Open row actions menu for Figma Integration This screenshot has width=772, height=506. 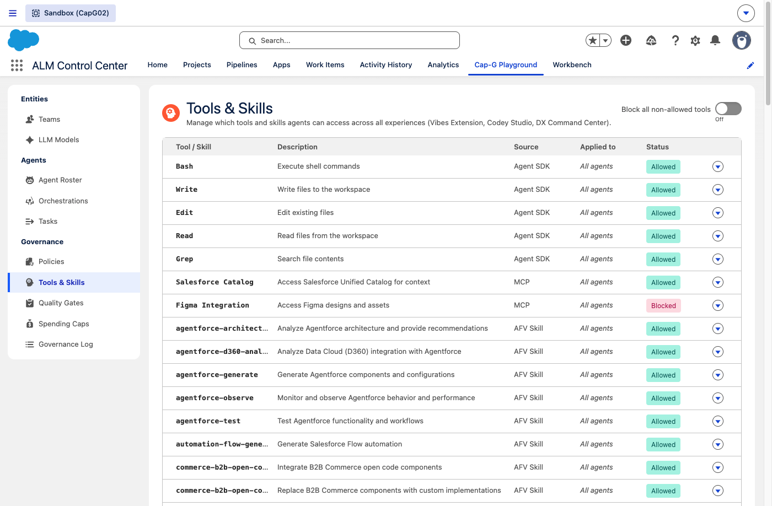click(718, 305)
